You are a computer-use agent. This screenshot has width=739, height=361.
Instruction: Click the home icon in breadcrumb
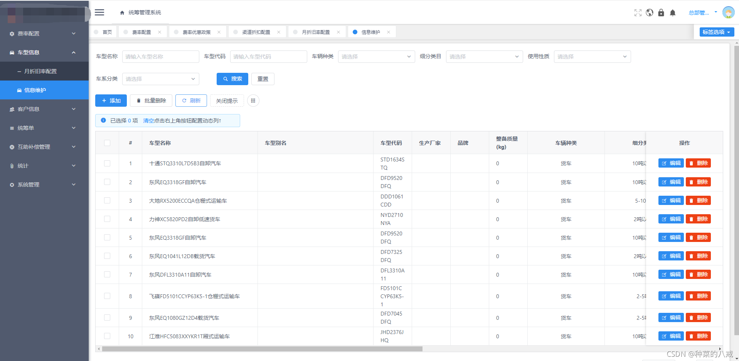pos(122,13)
